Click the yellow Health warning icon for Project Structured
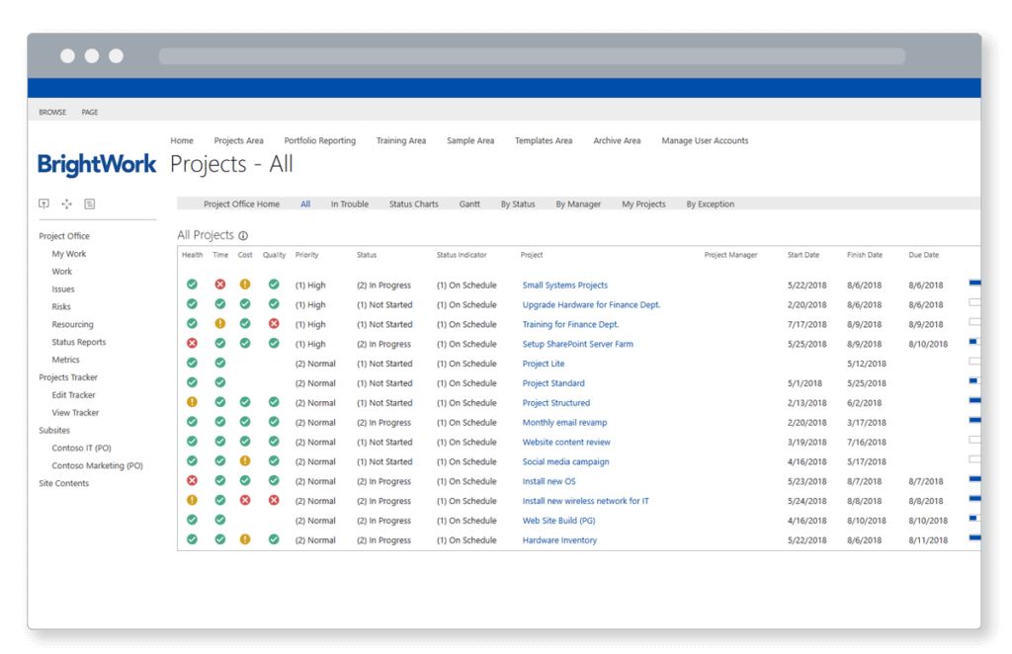1012x654 pixels. [x=192, y=402]
